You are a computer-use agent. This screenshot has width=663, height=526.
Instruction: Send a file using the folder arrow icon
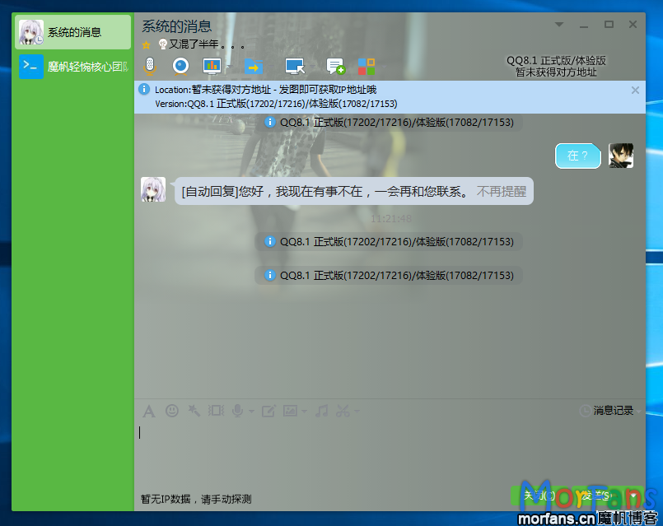coord(254,67)
